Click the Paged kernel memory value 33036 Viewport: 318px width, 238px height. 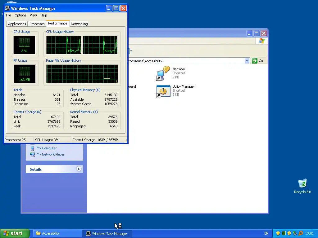pos(113,121)
